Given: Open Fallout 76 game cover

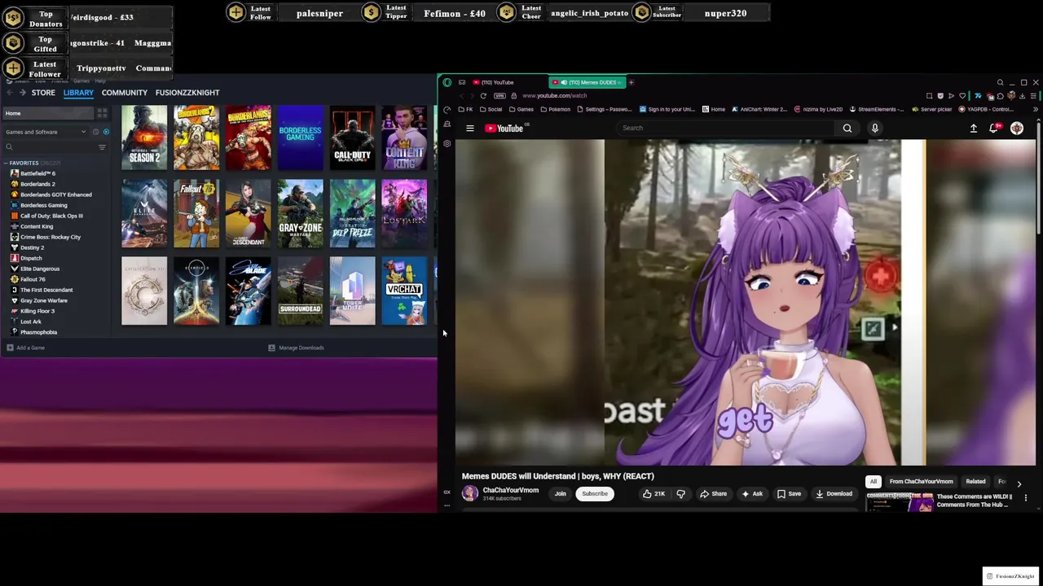Looking at the screenshot, I should [x=196, y=213].
